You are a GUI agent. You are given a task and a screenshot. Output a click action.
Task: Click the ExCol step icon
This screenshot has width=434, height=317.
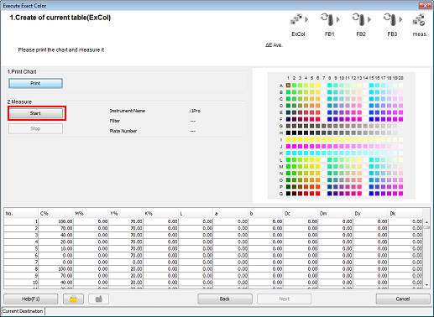pyautogui.click(x=297, y=19)
